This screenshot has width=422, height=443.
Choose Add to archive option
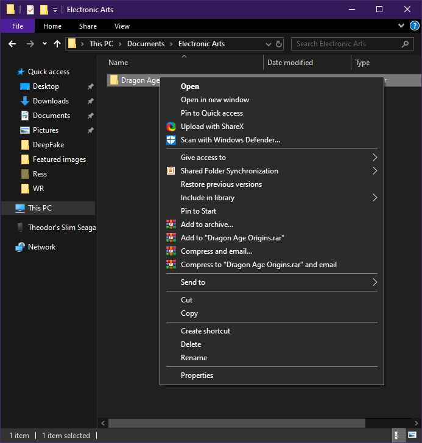pos(206,225)
